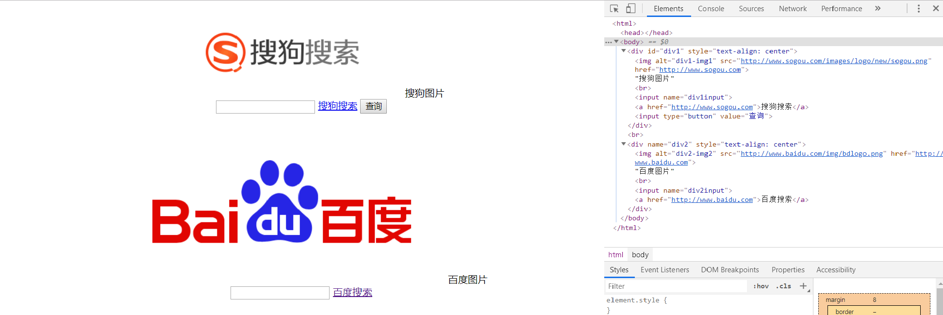Switch to the Console tab
This screenshot has width=943, height=315.
pos(711,9)
